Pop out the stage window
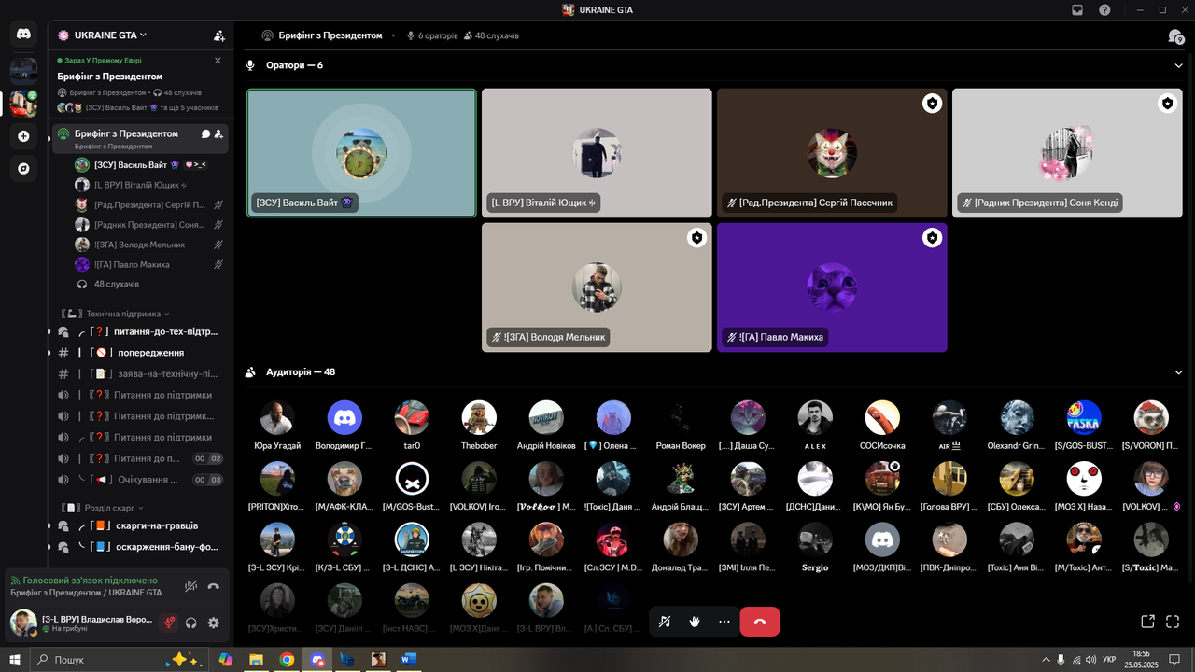The image size is (1195, 672). (1147, 622)
